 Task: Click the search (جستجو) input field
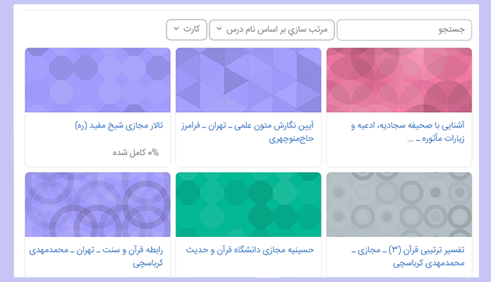(x=404, y=30)
